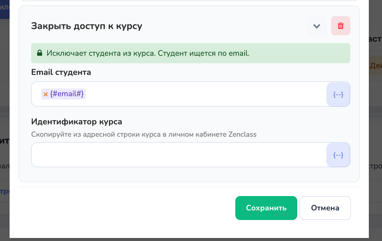Image resolution: width=382 pixels, height=241 pixels.
Task: Cancel editing via the Отмена button
Action: click(325, 208)
